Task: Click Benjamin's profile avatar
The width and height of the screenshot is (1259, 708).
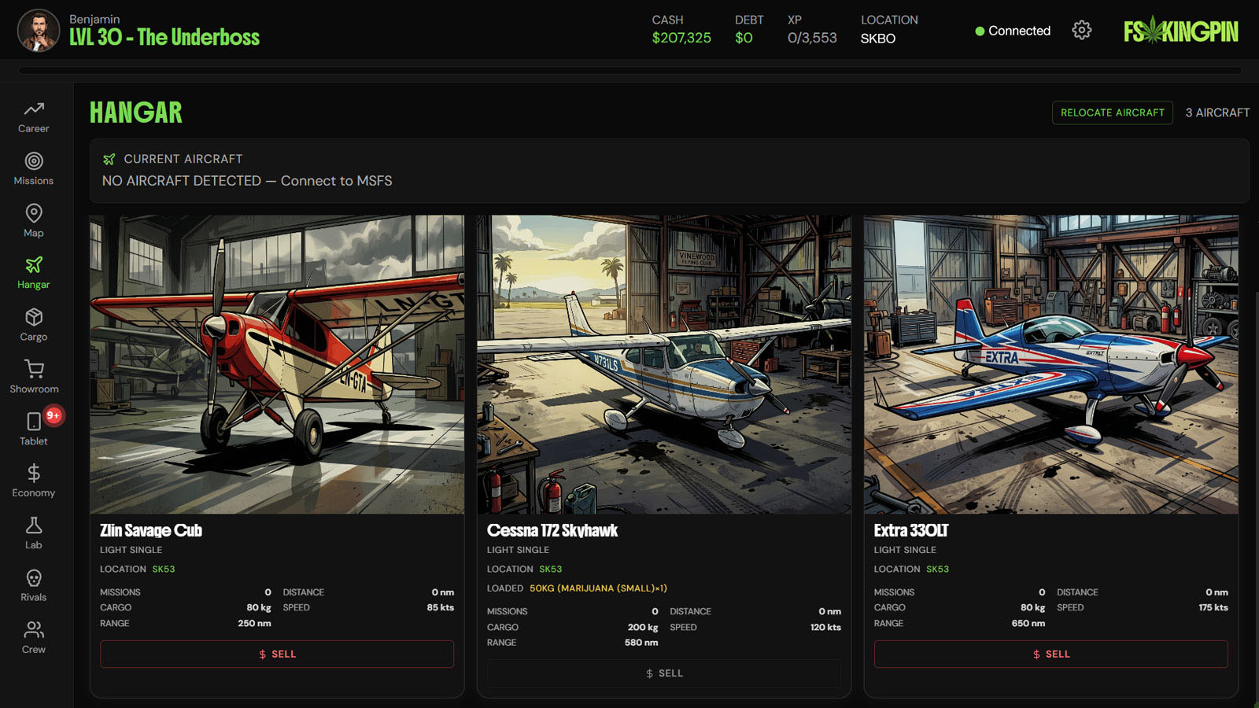Action: (x=39, y=31)
